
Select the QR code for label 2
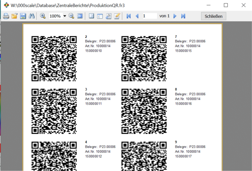pos(54,59)
